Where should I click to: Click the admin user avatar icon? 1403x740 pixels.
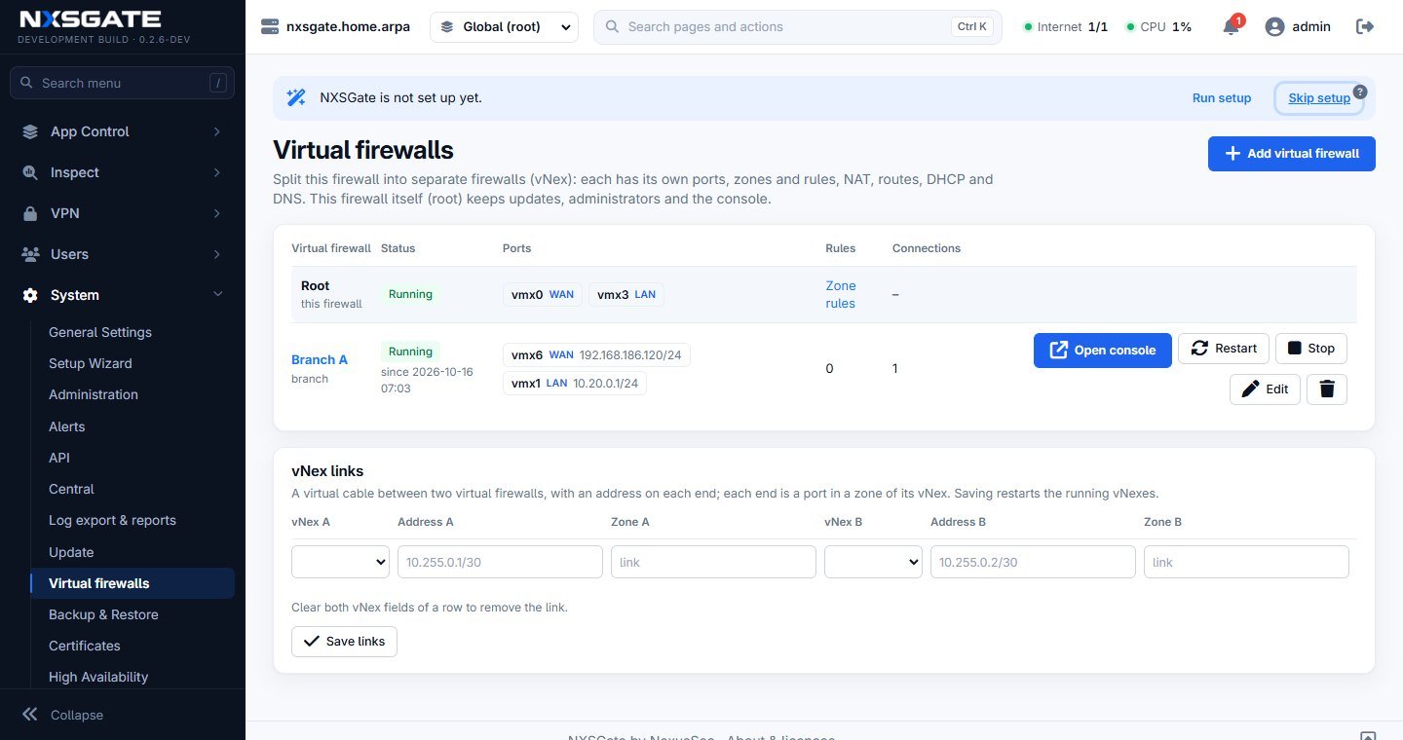point(1274,27)
